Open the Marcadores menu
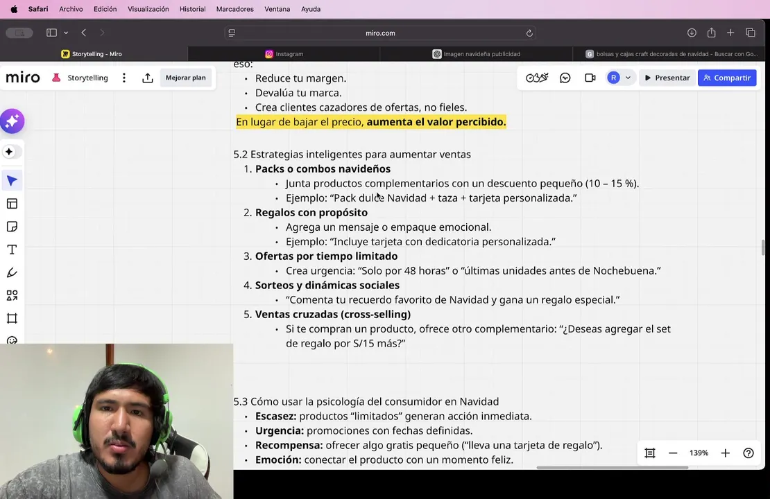The height and width of the screenshot is (499, 770). (x=234, y=9)
